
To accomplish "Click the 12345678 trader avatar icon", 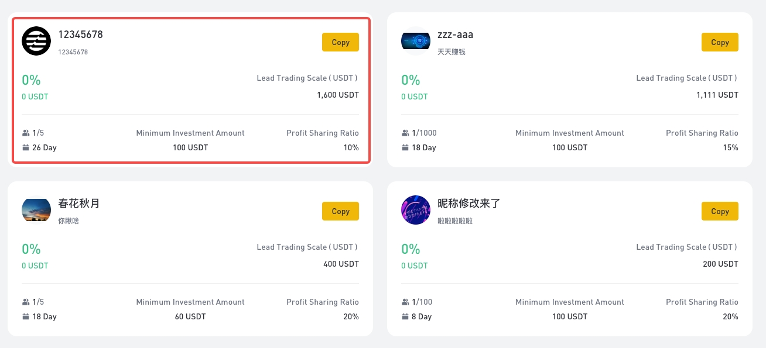I will (36, 41).
